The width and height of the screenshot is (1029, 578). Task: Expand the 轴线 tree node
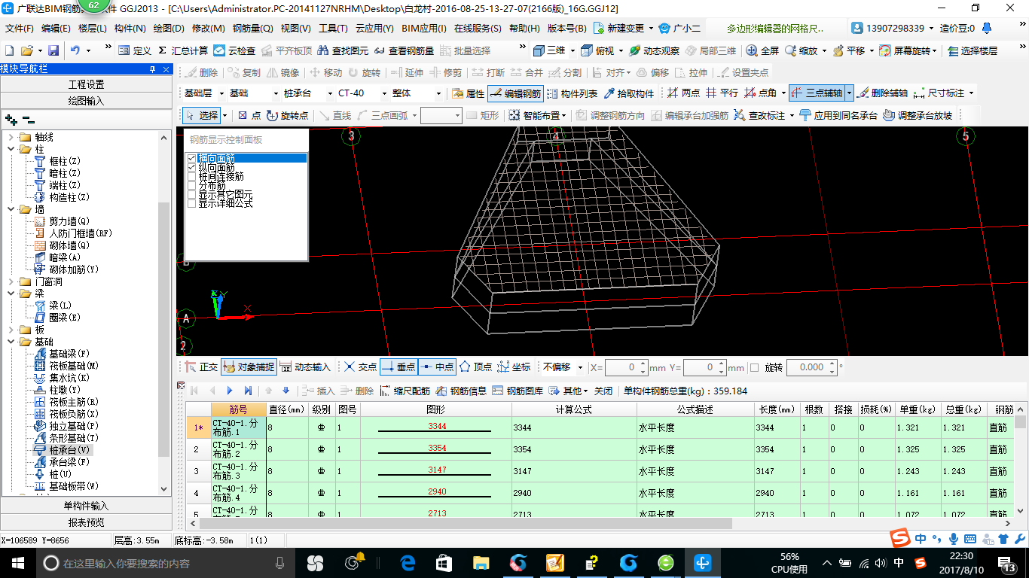pyautogui.click(x=11, y=137)
